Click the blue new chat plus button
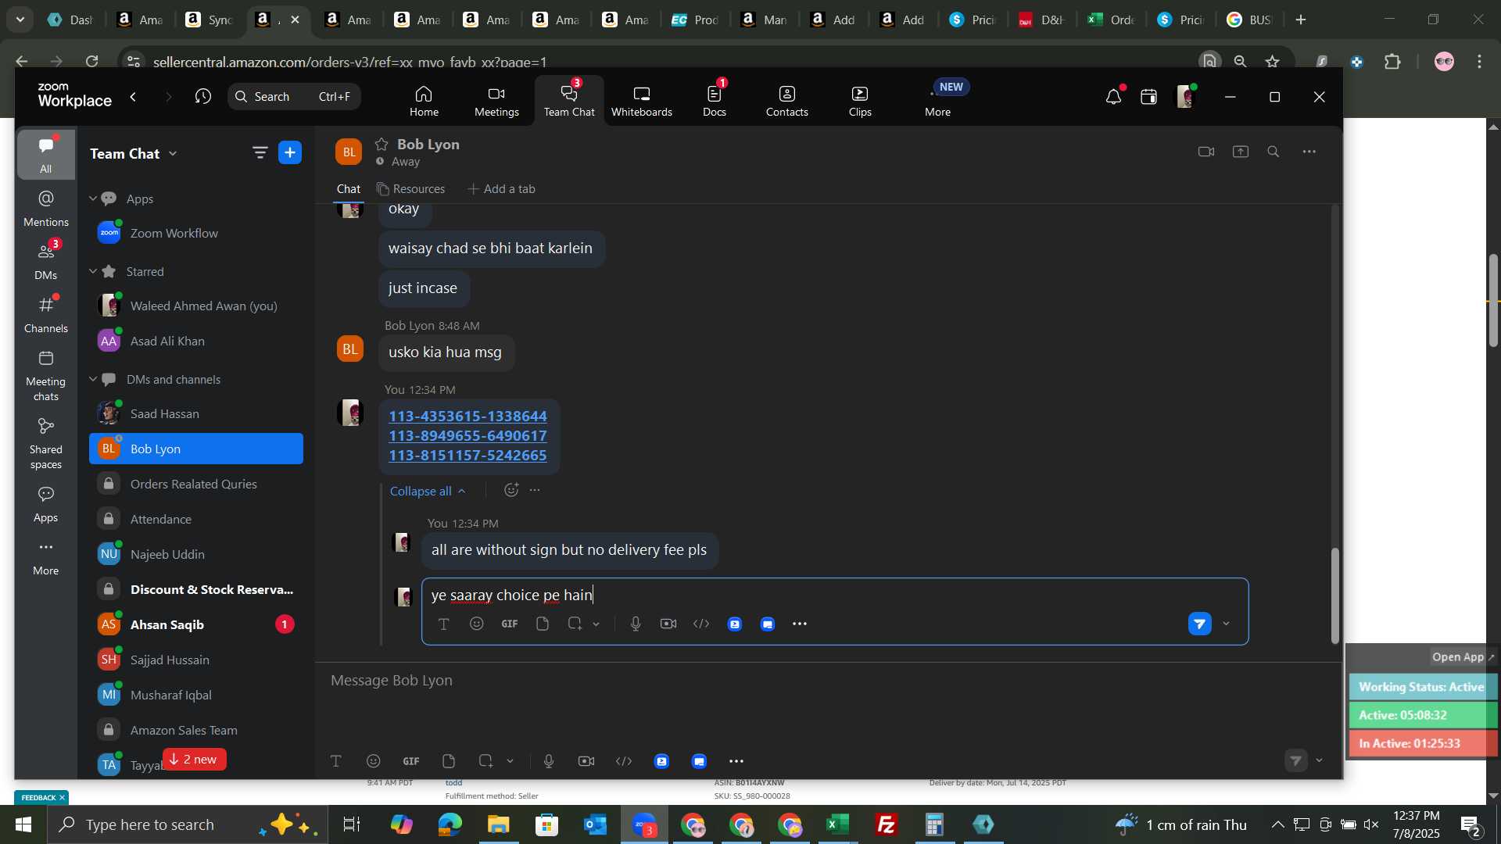The height and width of the screenshot is (844, 1501). [290, 153]
